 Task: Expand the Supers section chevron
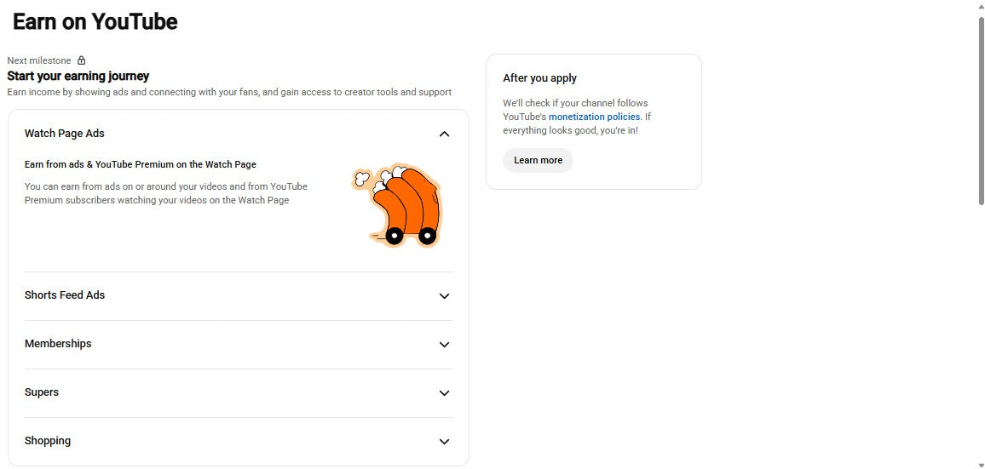click(x=444, y=393)
